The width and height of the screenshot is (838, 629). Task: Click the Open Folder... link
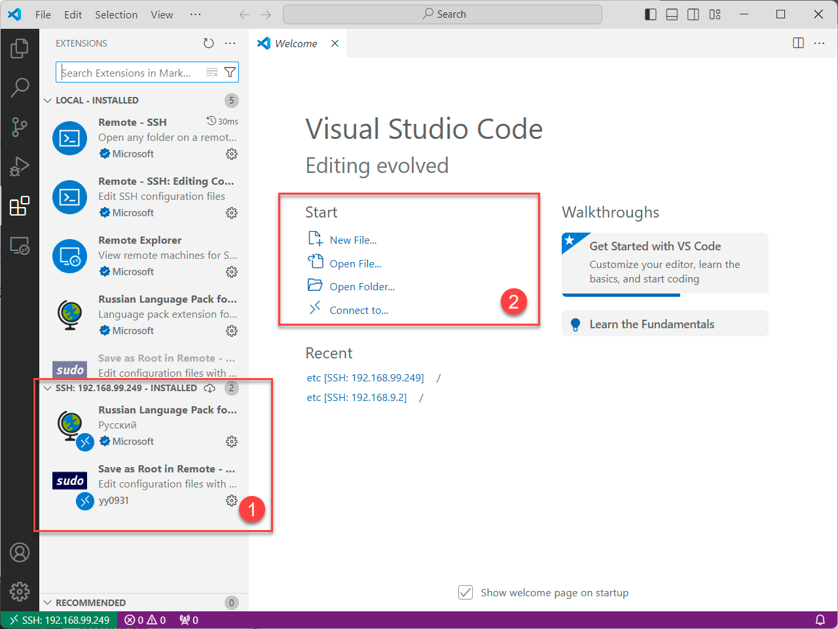pyautogui.click(x=361, y=287)
